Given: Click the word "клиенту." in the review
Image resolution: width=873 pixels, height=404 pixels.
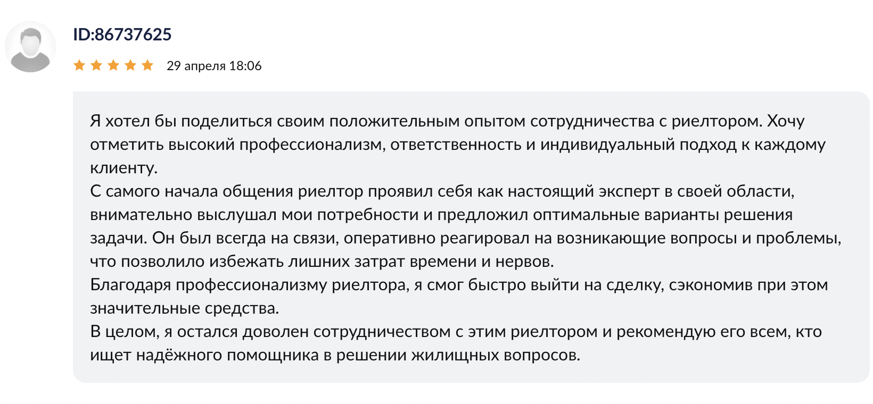Looking at the screenshot, I should pyautogui.click(x=124, y=168).
